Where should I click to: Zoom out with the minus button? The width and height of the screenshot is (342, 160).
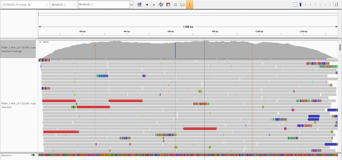click(x=295, y=5)
